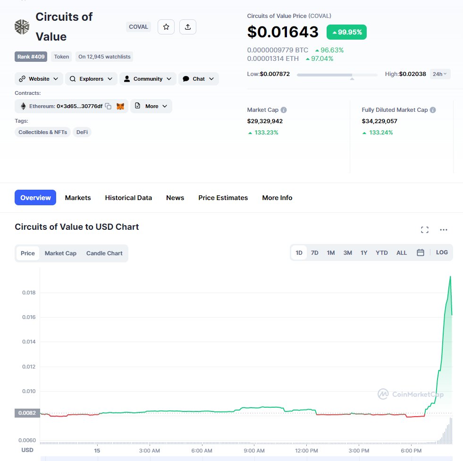Click the COVAL ticker badge
Image resolution: width=463 pixels, height=461 pixels.
138,27
